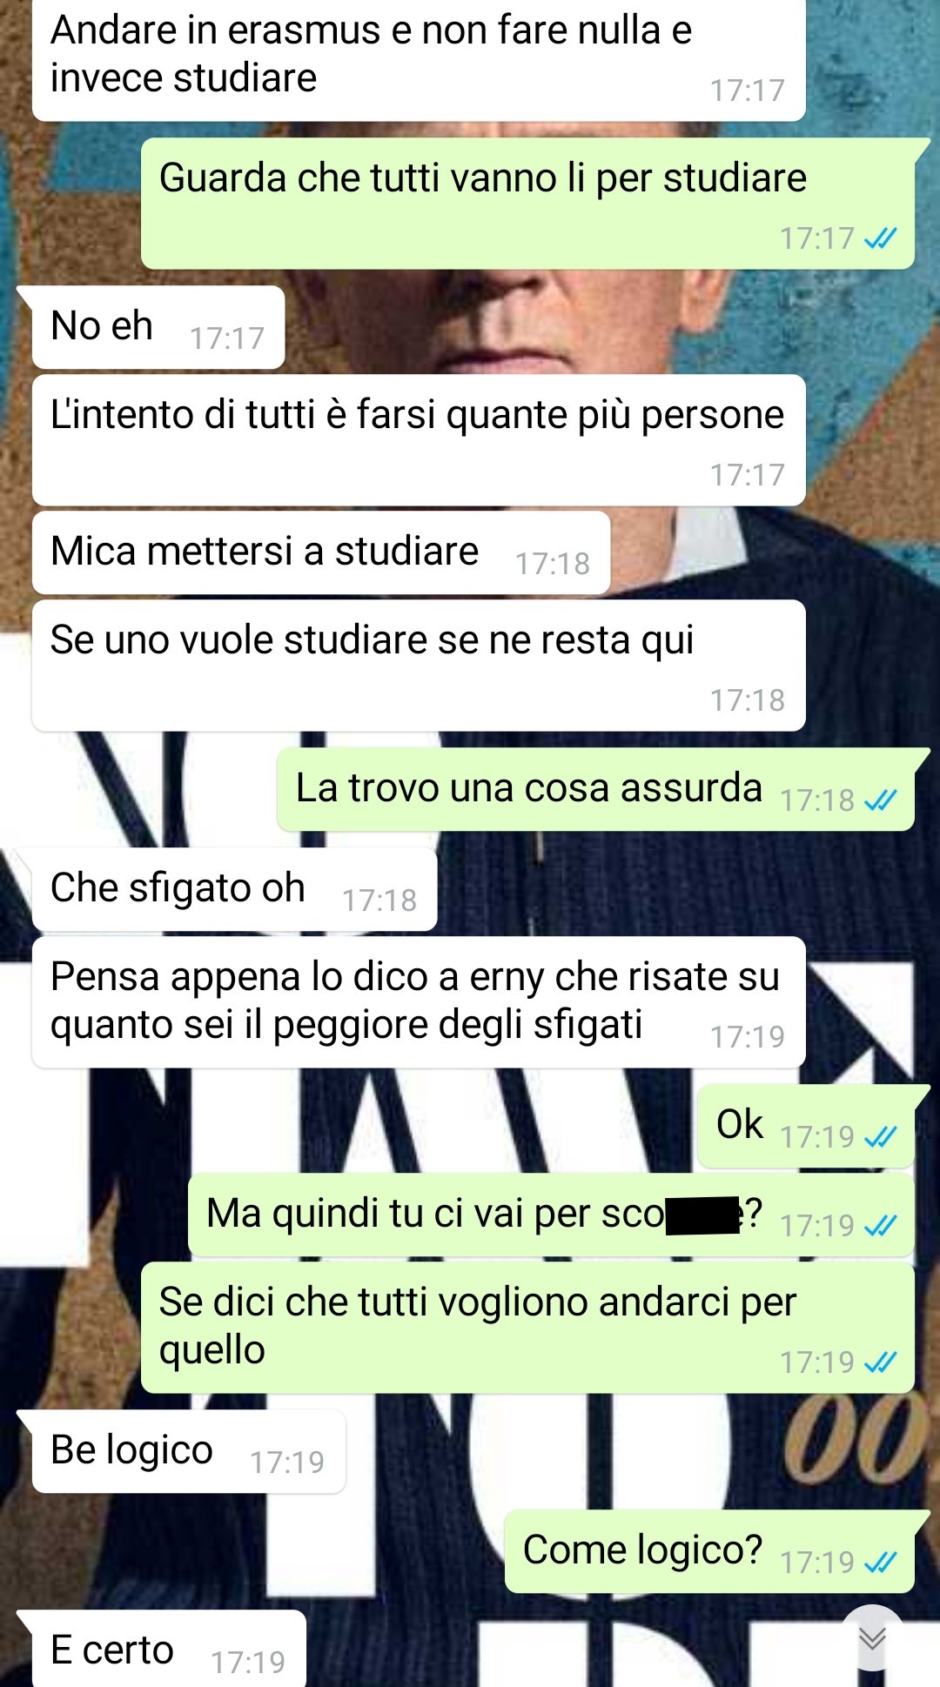Select message 'L'intento di tutti è farsi'
940x1687 pixels.
click(419, 440)
